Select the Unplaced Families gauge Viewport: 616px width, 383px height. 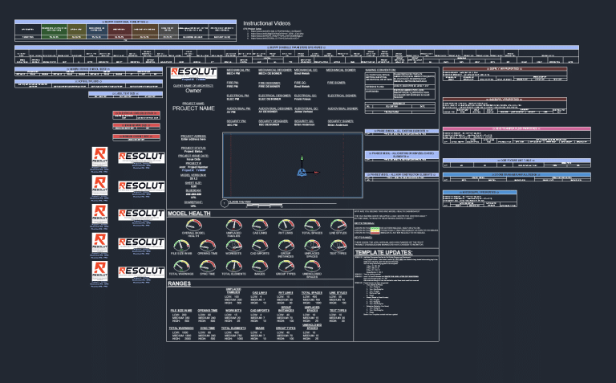tap(233, 224)
